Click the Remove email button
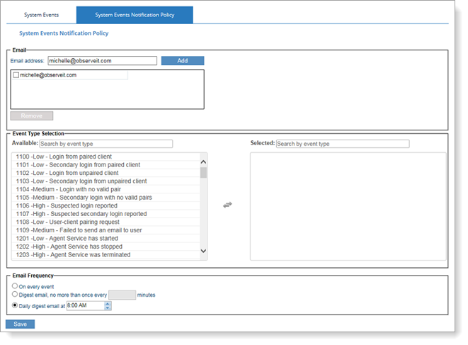Screen dimensions: 468x345 31,115
